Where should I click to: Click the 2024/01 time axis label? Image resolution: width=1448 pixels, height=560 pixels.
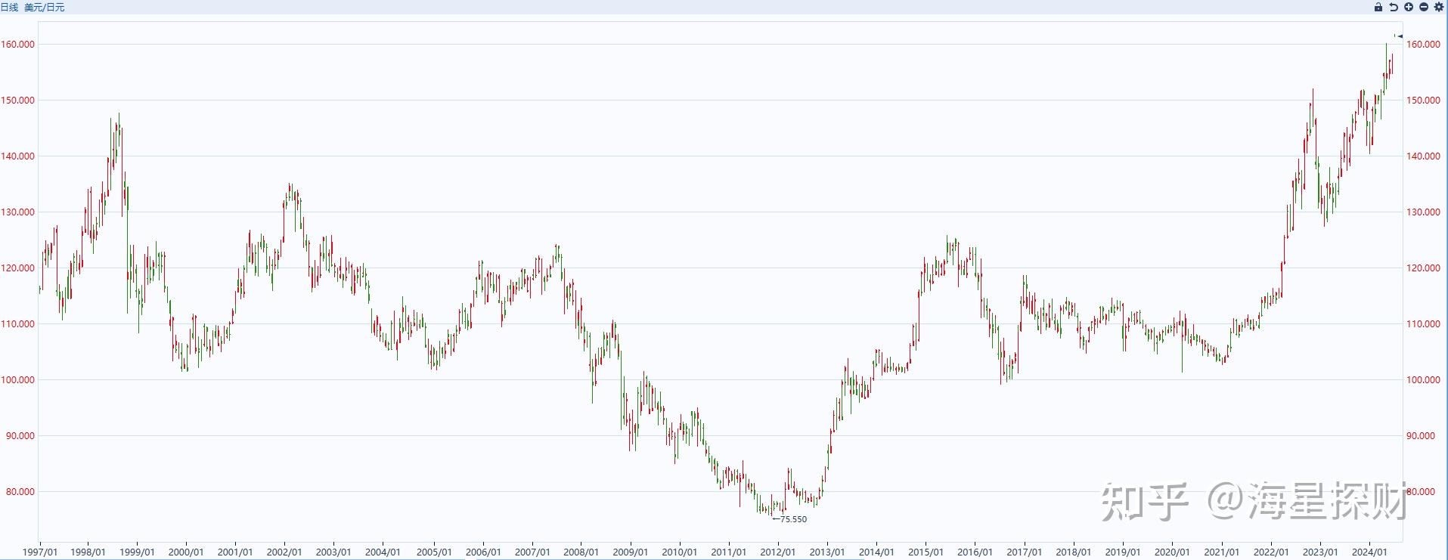click(x=1369, y=552)
